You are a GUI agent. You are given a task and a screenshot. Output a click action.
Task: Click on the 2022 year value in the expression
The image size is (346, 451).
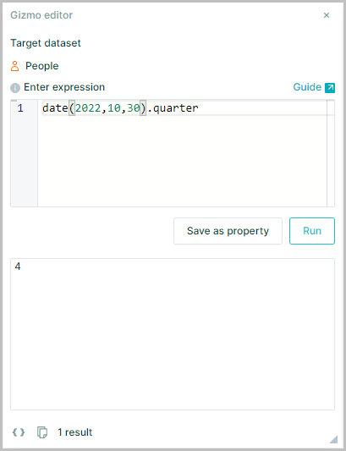point(88,108)
